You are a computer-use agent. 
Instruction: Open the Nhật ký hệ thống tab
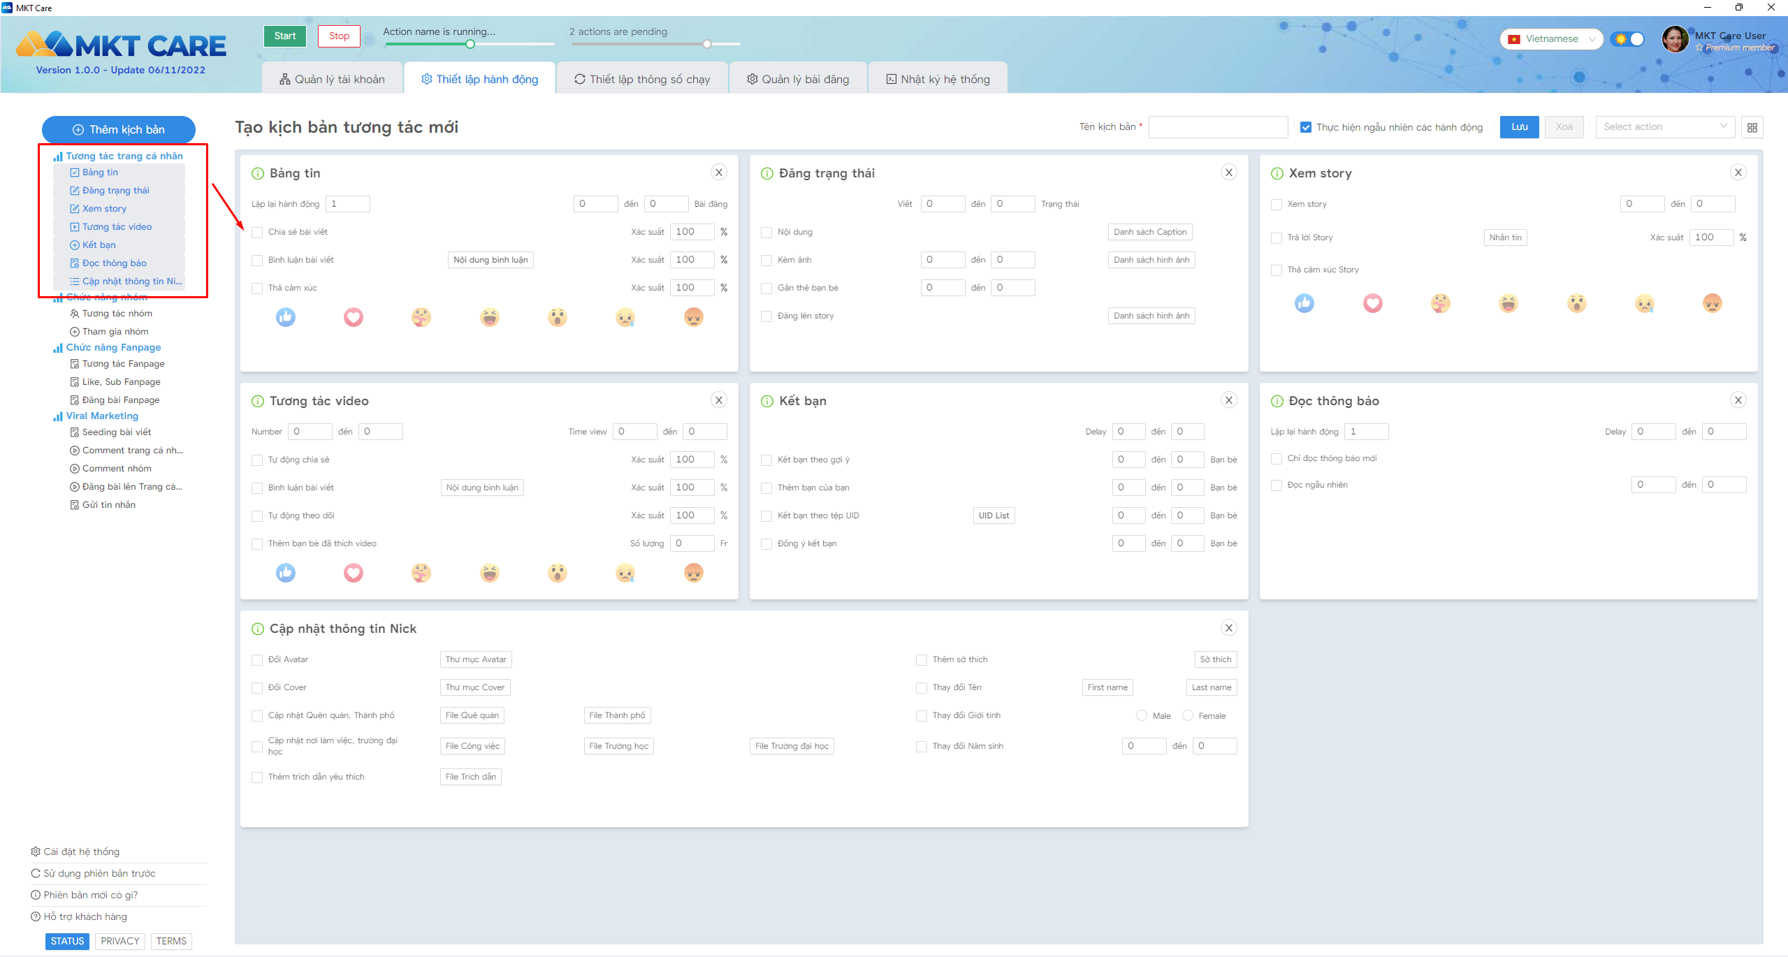point(937,79)
